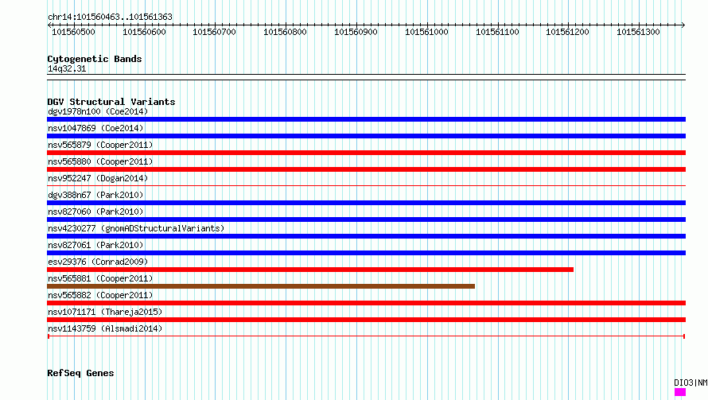708x400 pixels.
Task: Open nsv565879 (Cooper2011) variant entry
Action: click(x=100, y=145)
